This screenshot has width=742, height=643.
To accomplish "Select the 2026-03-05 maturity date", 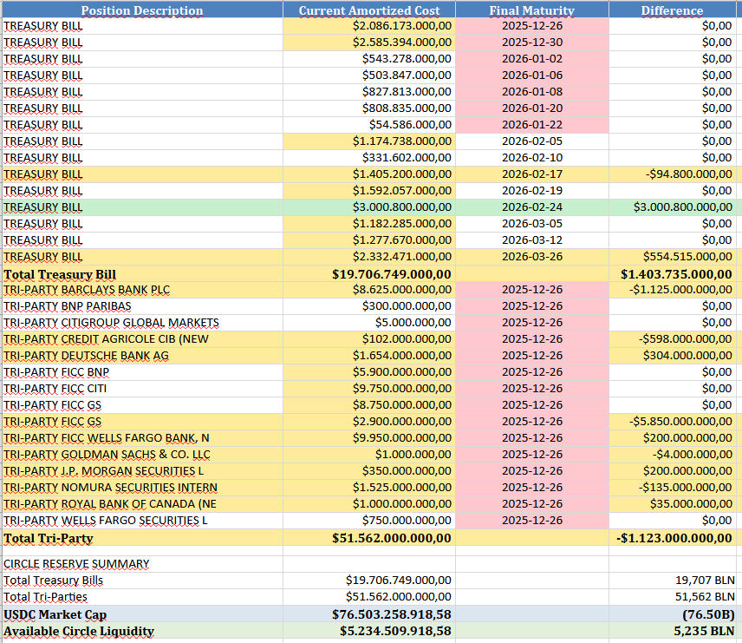I will pyautogui.click(x=532, y=224).
